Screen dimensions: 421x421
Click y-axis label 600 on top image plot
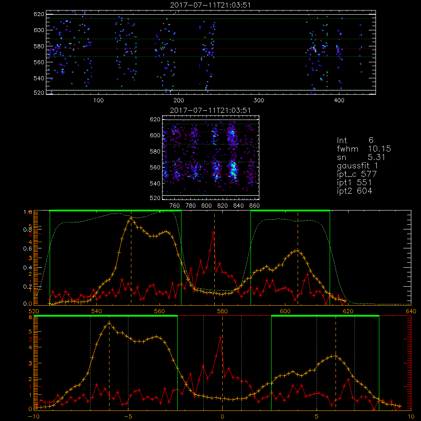pos(39,30)
